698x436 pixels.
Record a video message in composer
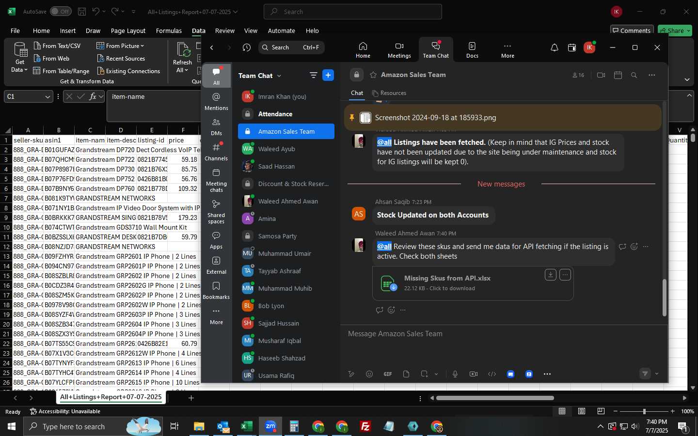(474, 374)
